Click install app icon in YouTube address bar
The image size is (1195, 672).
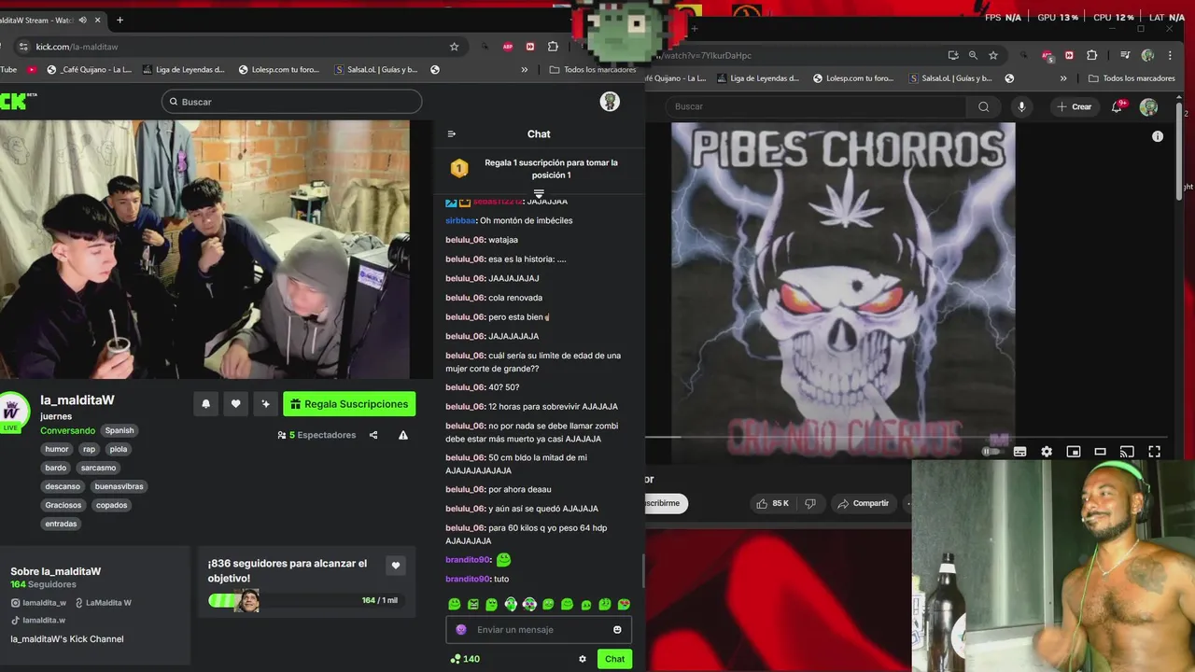click(952, 55)
